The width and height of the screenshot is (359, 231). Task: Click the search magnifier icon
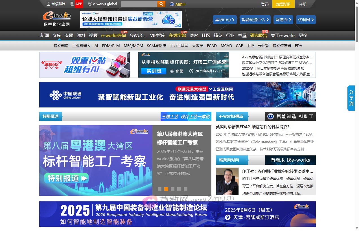[x=161, y=4]
